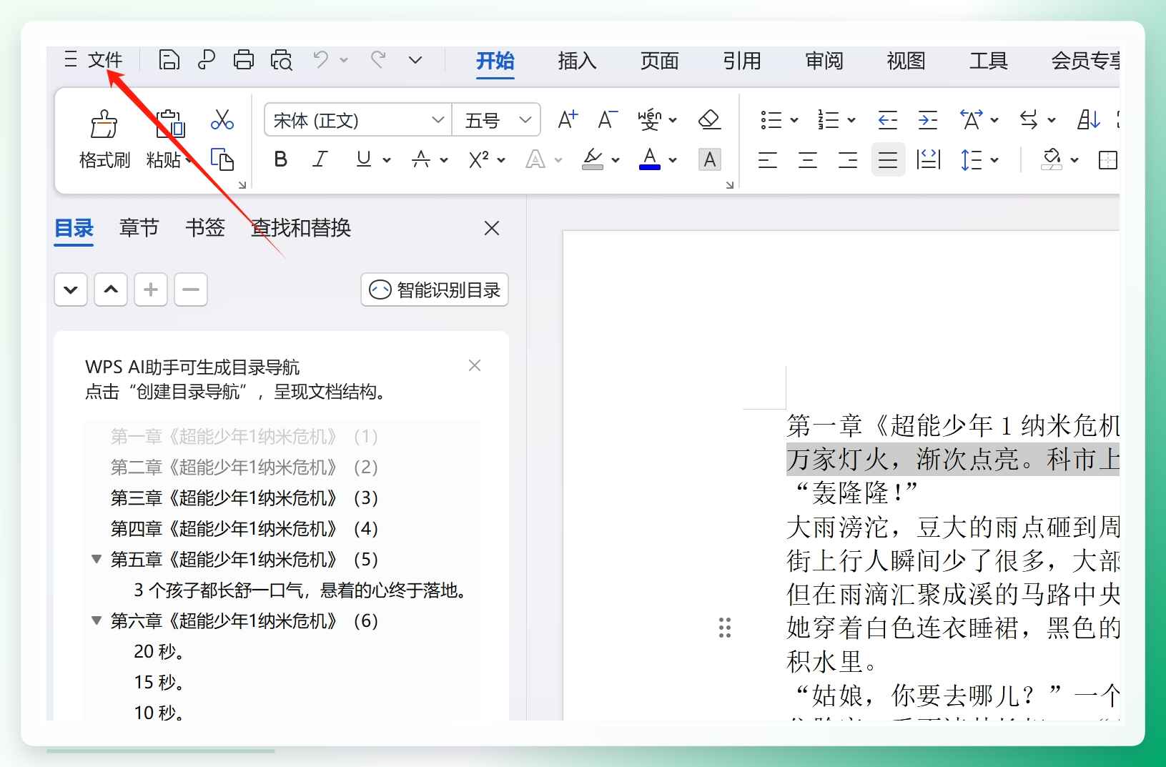1166x767 pixels.
Task: Toggle Center alignment
Action: pos(808,159)
